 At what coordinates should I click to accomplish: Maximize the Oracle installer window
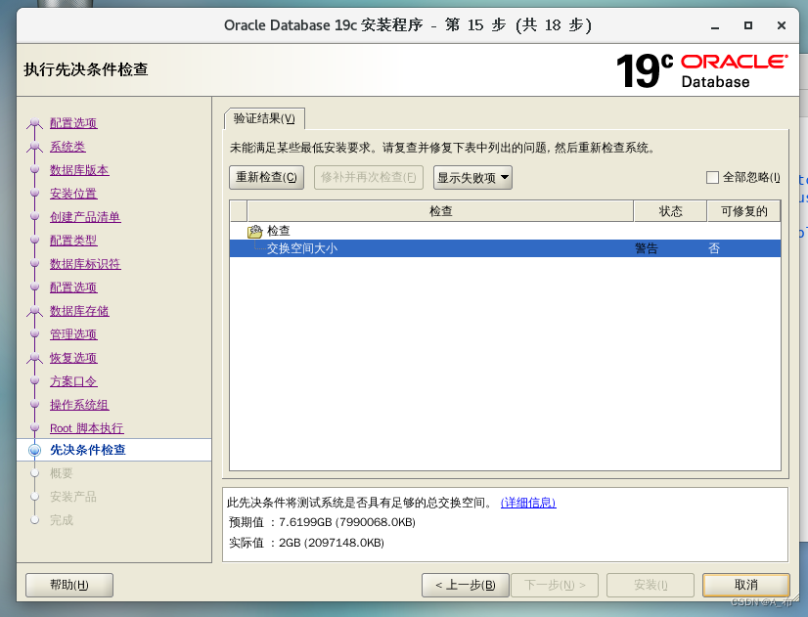[x=748, y=25]
